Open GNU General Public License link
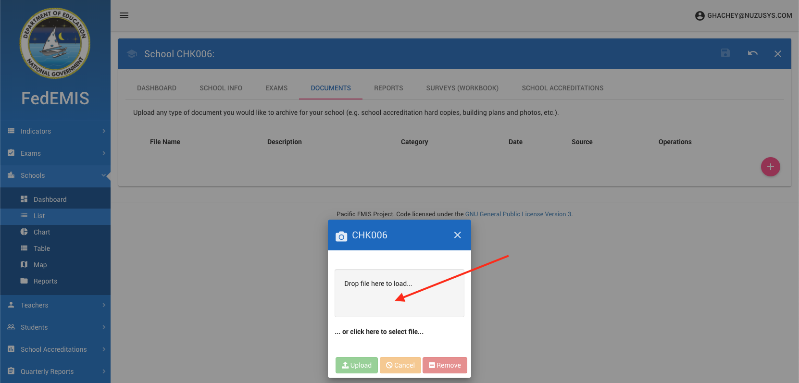Screen dimensions: 799x383 click(518, 214)
